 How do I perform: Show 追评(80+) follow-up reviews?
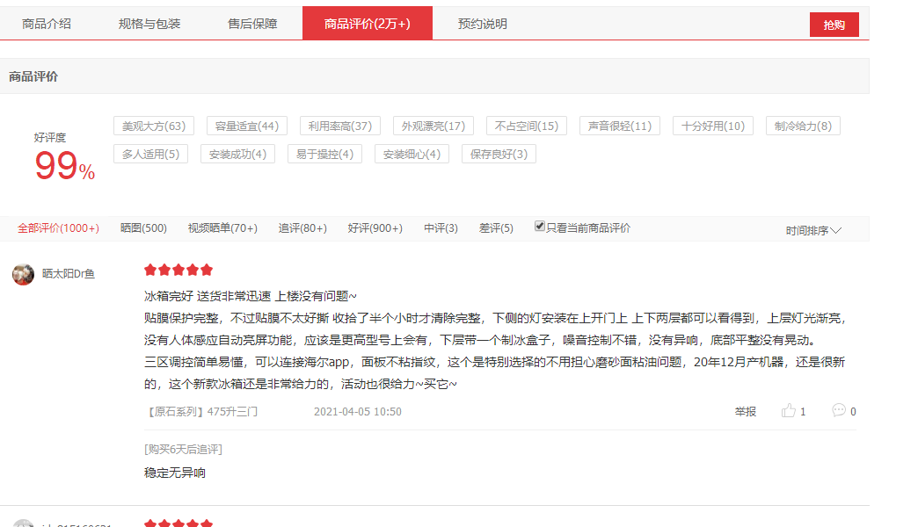(302, 228)
